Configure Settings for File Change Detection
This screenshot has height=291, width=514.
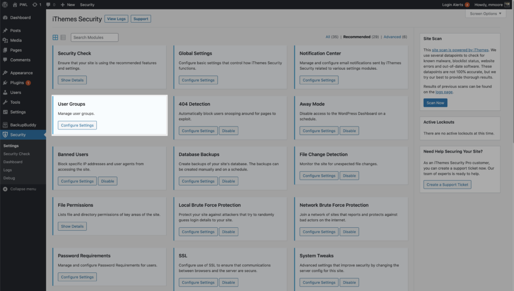click(x=319, y=176)
